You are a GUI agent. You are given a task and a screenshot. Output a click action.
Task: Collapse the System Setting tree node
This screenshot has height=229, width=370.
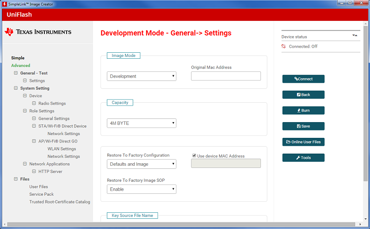click(16, 88)
